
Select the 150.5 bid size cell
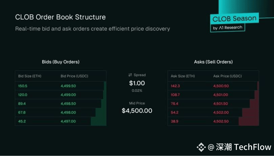click(23, 86)
